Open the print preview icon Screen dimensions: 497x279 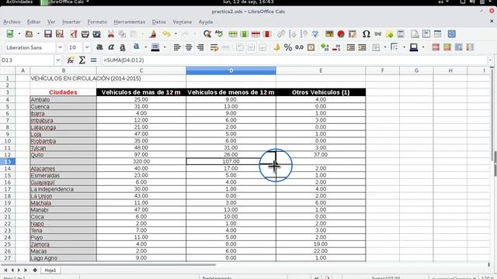coord(96,34)
